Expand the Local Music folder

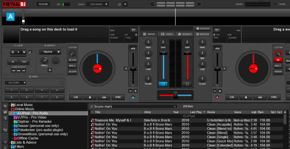pos(10,105)
